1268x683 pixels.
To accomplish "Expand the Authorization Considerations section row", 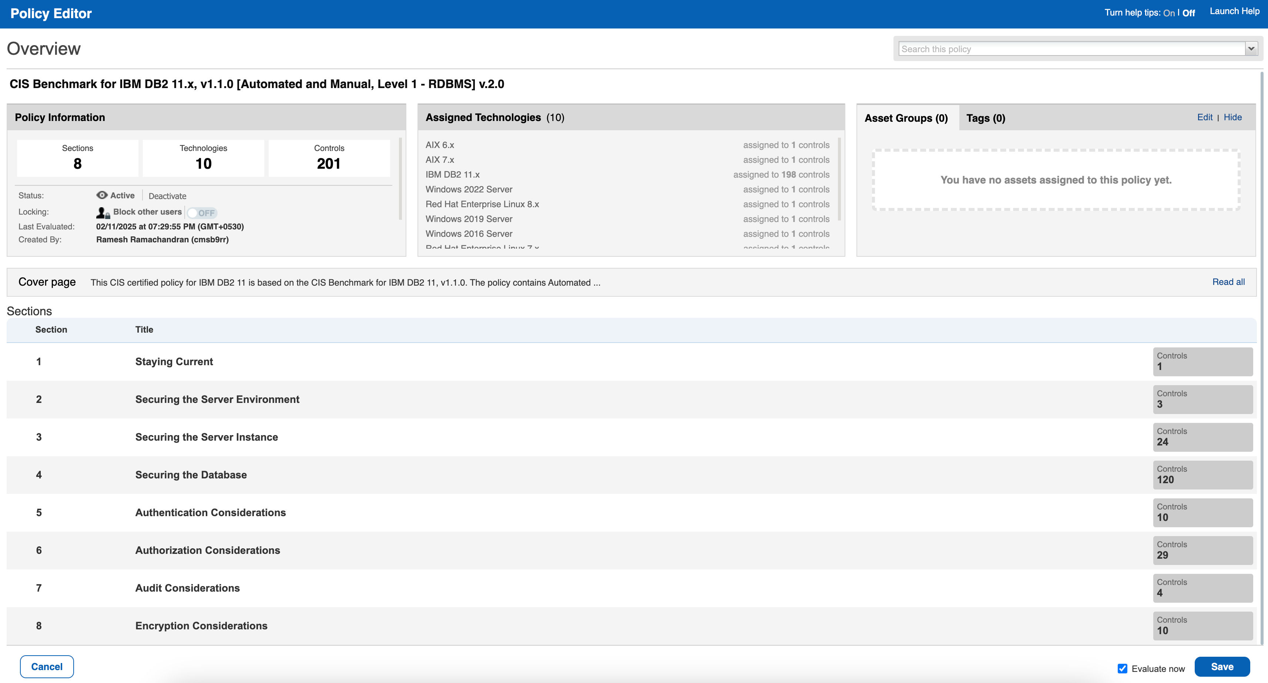I will [x=207, y=550].
